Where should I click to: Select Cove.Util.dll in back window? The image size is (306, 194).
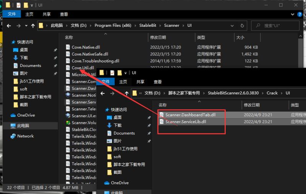(x=83, y=68)
